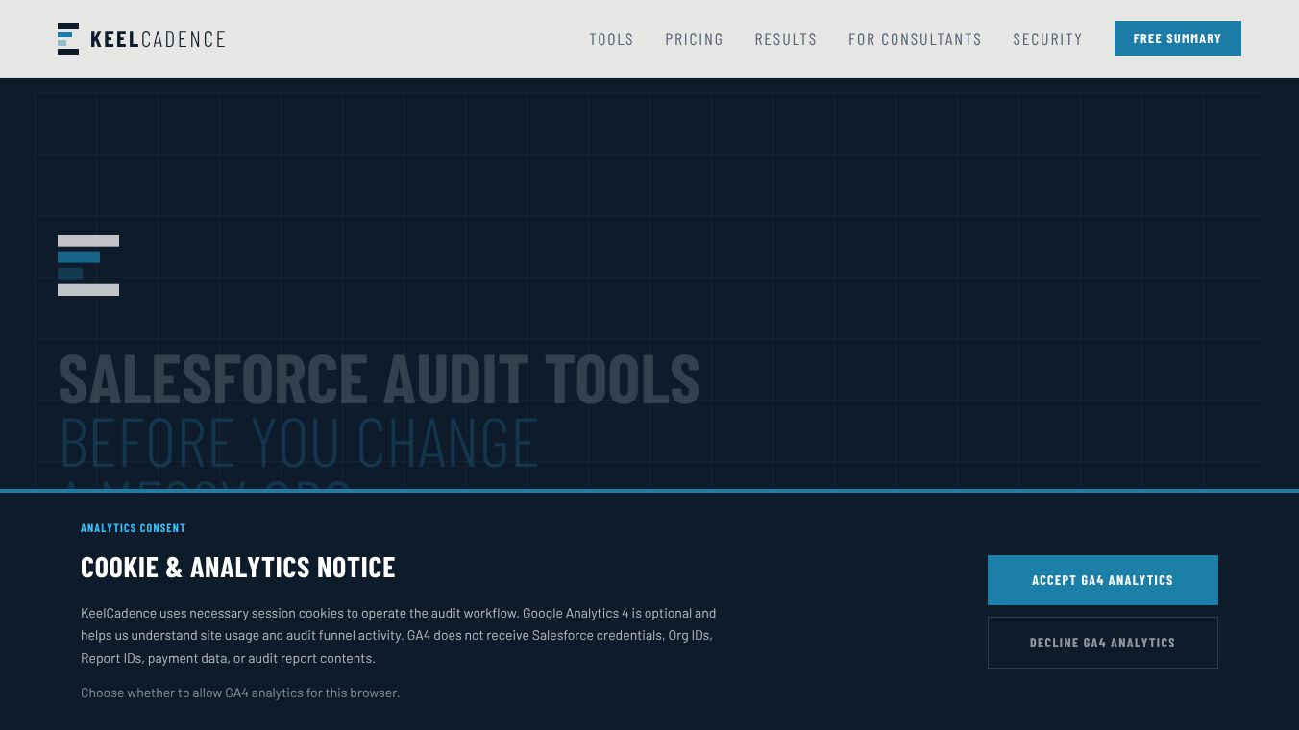This screenshot has width=1299, height=730.
Task: Open the KeelCadence home wordmark link
Action: (158, 39)
